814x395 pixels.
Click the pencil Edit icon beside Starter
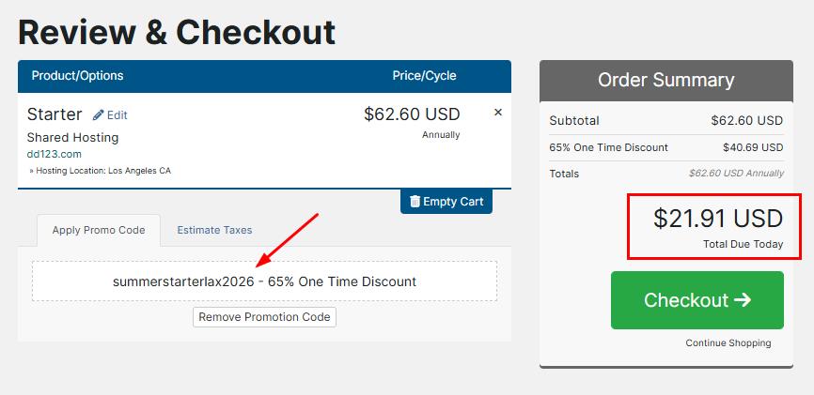point(98,115)
